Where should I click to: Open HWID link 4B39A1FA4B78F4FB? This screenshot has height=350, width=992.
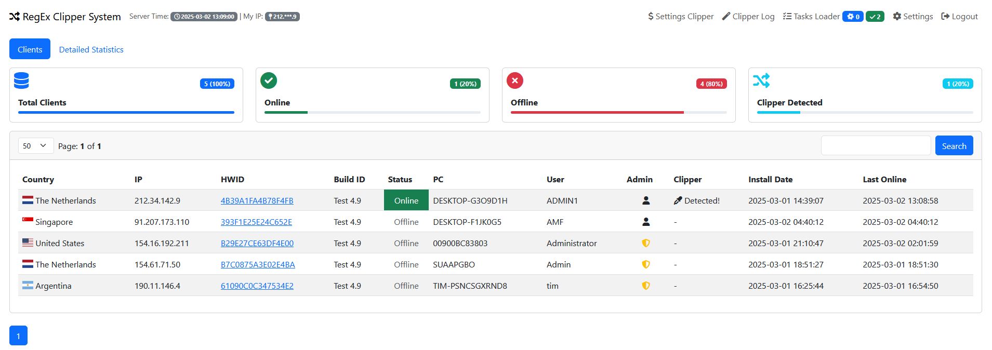click(257, 200)
